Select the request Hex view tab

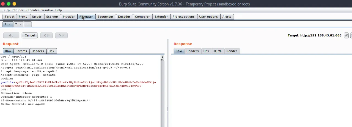pyautogui.click(x=51, y=51)
